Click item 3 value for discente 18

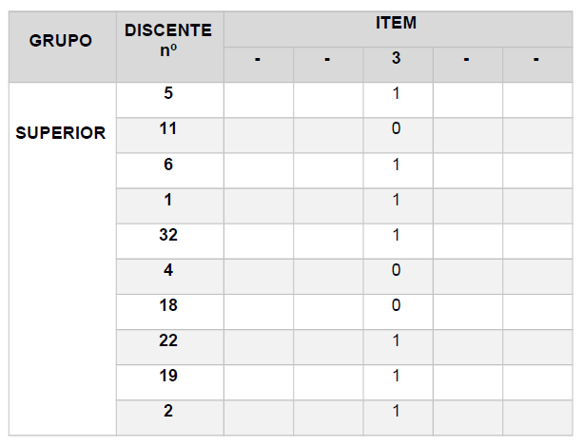click(398, 312)
